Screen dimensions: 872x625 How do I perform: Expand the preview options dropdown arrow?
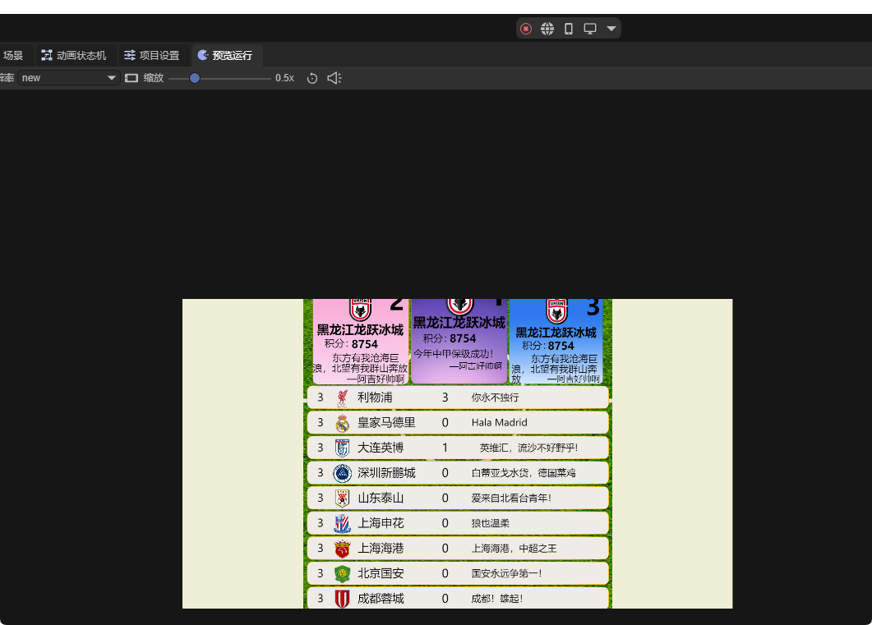coord(611,29)
